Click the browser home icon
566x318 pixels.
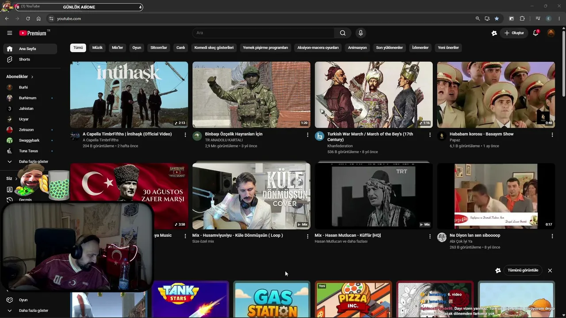click(x=38, y=19)
